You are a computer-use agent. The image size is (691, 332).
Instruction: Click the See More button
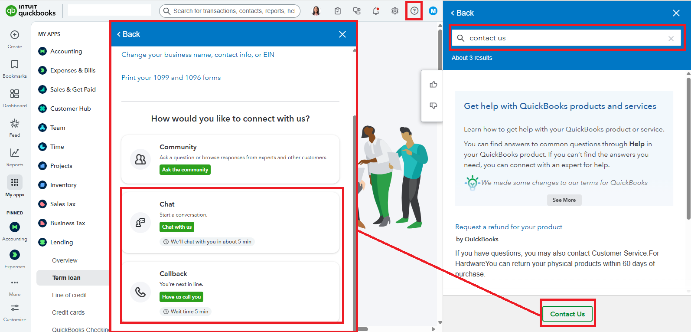click(564, 200)
